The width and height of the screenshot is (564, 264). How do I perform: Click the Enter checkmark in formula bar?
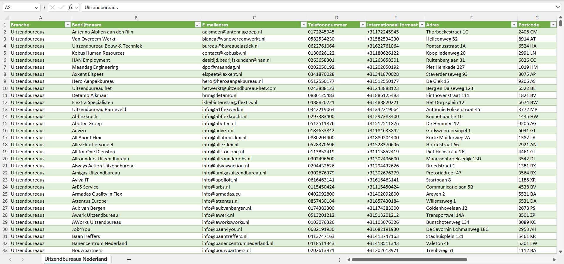click(x=61, y=7)
